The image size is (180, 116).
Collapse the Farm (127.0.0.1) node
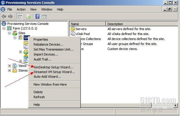[x=4, y=28]
